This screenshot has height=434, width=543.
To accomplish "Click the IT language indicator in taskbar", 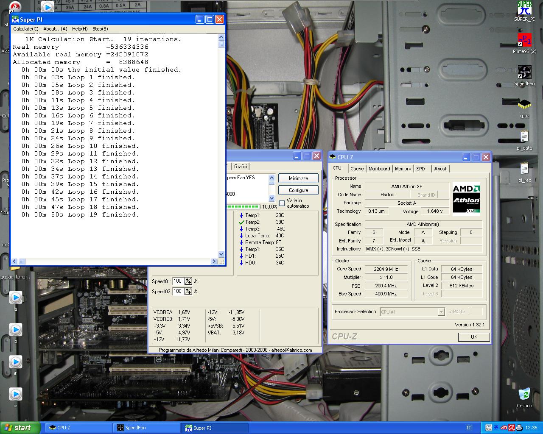I will (x=469, y=428).
